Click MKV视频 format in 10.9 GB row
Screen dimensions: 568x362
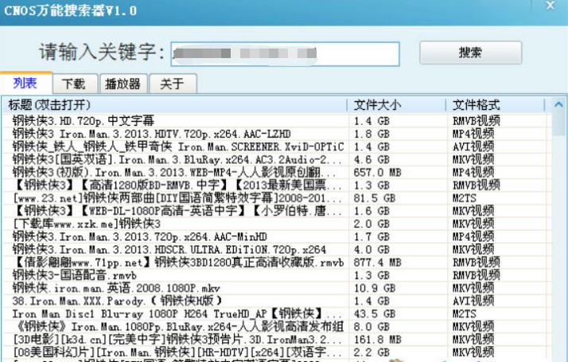coord(473,288)
